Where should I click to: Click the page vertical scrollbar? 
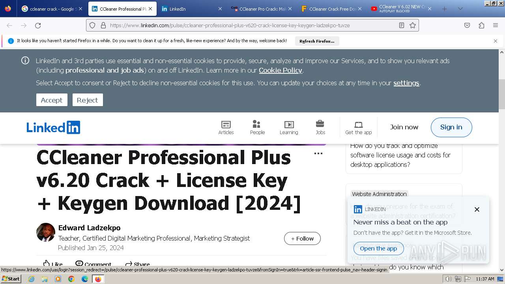point(502,95)
